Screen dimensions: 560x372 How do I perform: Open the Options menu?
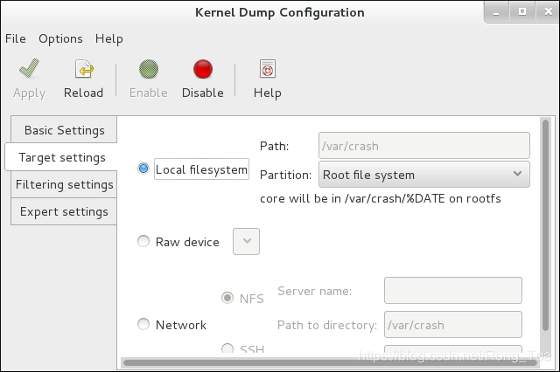[60, 38]
